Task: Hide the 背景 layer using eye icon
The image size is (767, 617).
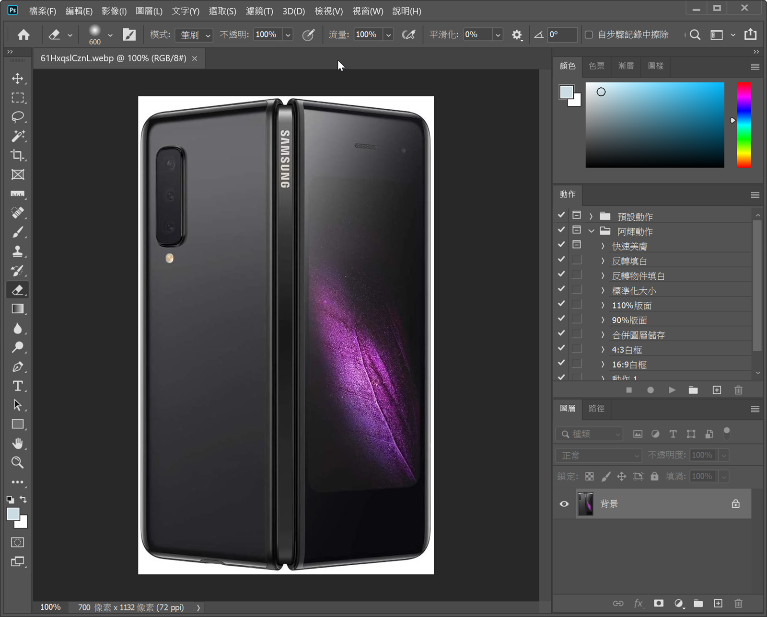Action: pos(564,504)
